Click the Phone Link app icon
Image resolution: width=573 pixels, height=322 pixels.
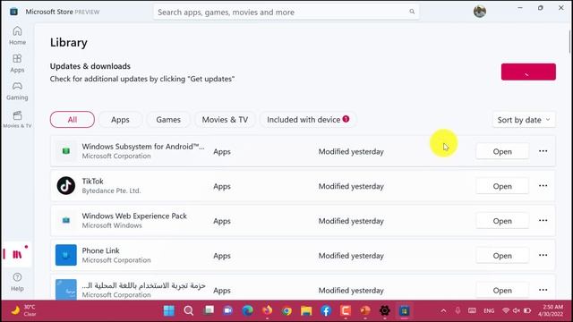pyautogui.click(x=65, y=255)
